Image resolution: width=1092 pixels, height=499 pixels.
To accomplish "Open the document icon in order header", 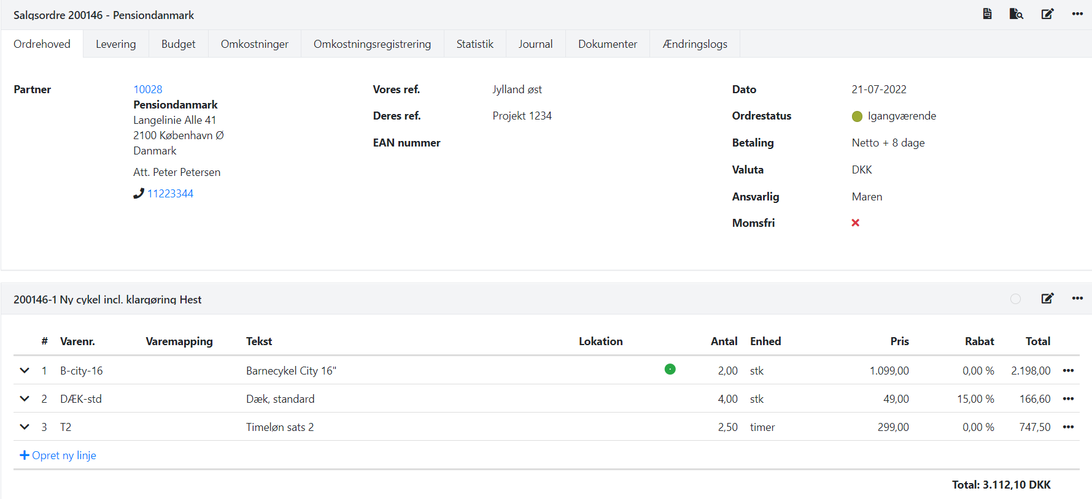I will coord(987,13).
